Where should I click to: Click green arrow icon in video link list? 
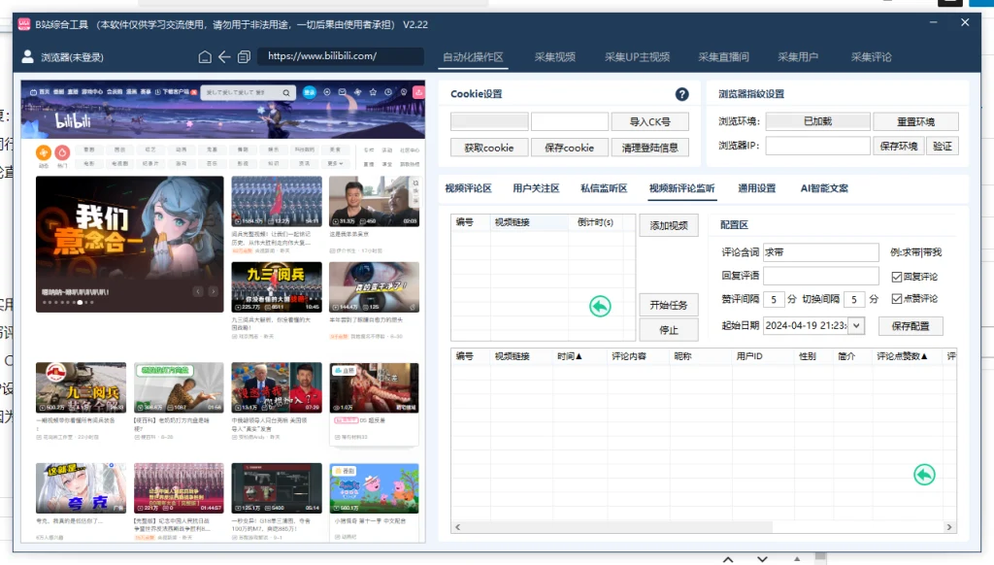point(600,306)
